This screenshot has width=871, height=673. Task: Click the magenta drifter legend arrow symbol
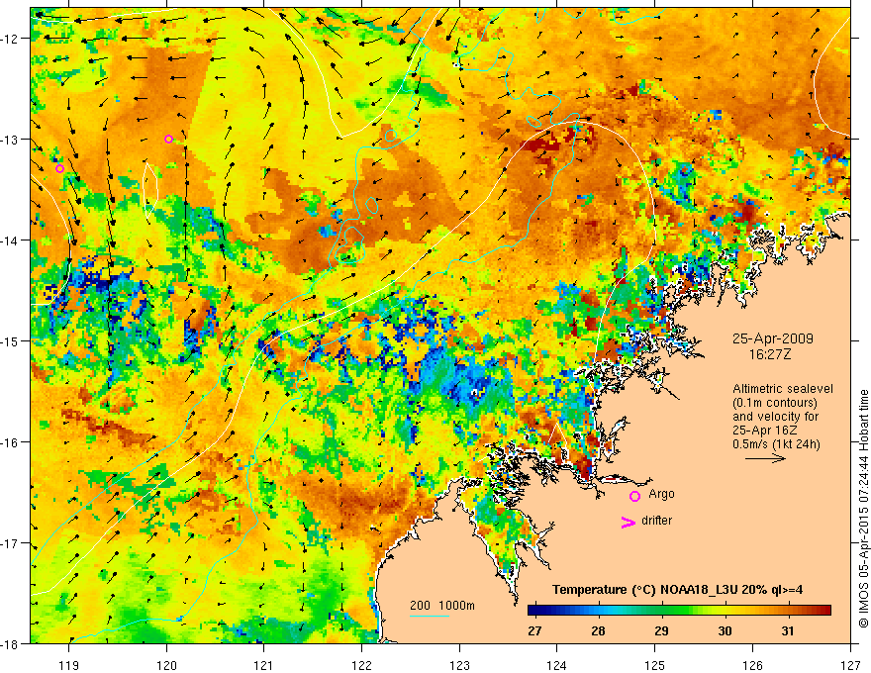click(629, 522)
